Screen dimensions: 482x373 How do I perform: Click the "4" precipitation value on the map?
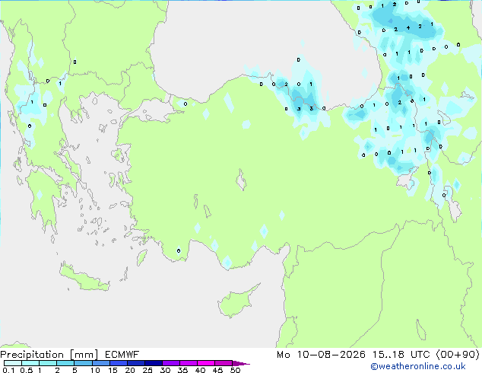[x=408, y=27]
